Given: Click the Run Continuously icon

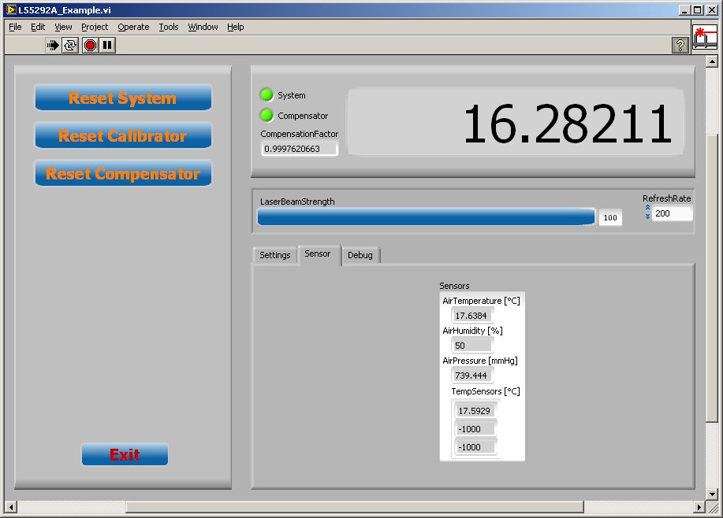Looking at the screenshot, I should coord(69,45).
